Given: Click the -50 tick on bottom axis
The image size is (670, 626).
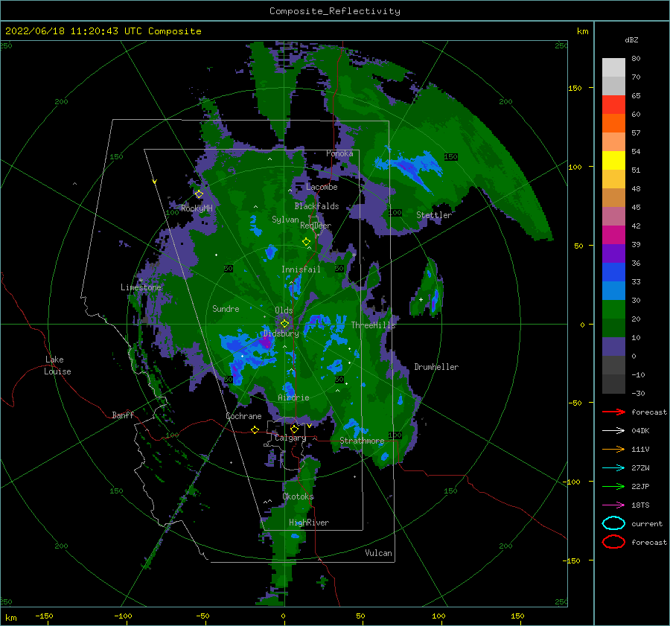Looking at the screenshot, I should click(x=203, y=616).
